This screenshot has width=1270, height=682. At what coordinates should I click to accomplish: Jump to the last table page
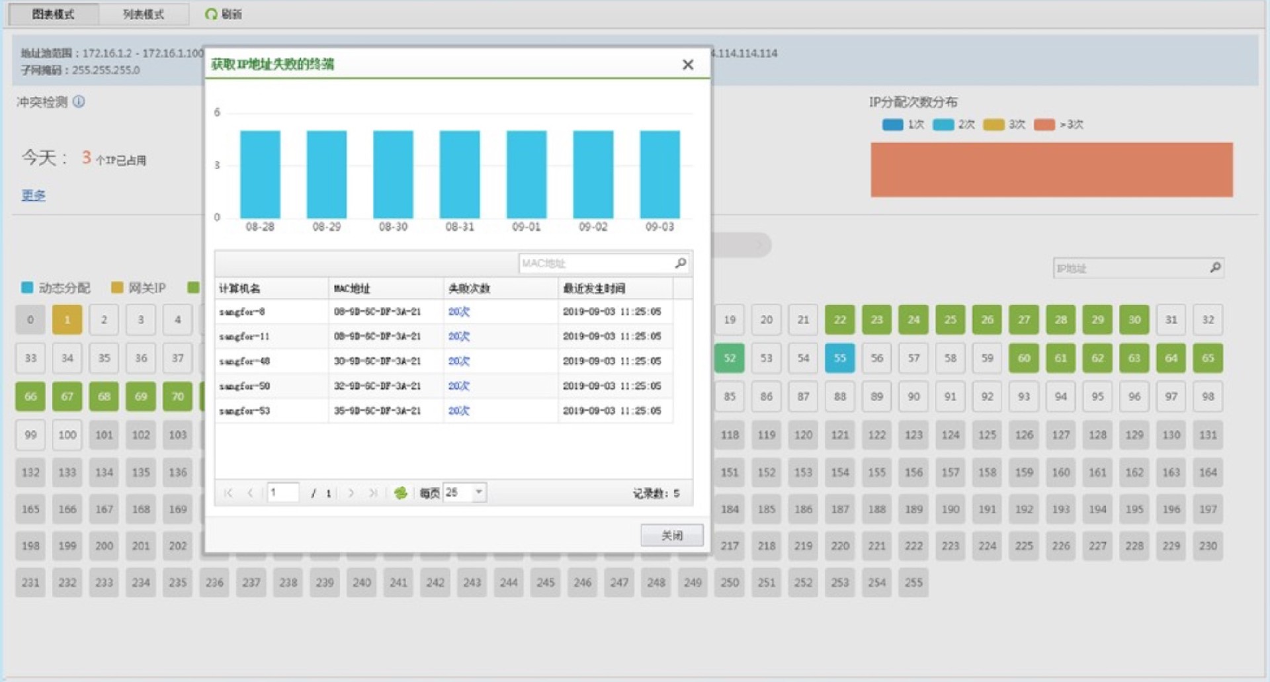[x=373, y=493]
